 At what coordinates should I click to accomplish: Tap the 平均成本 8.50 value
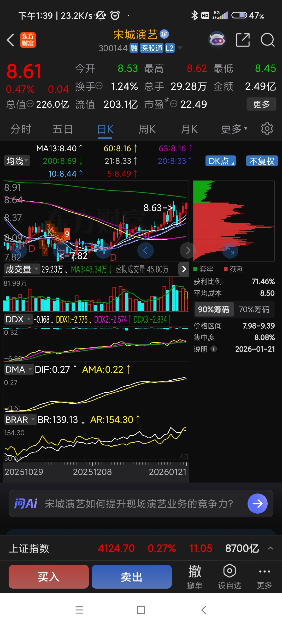coord(267,293)
